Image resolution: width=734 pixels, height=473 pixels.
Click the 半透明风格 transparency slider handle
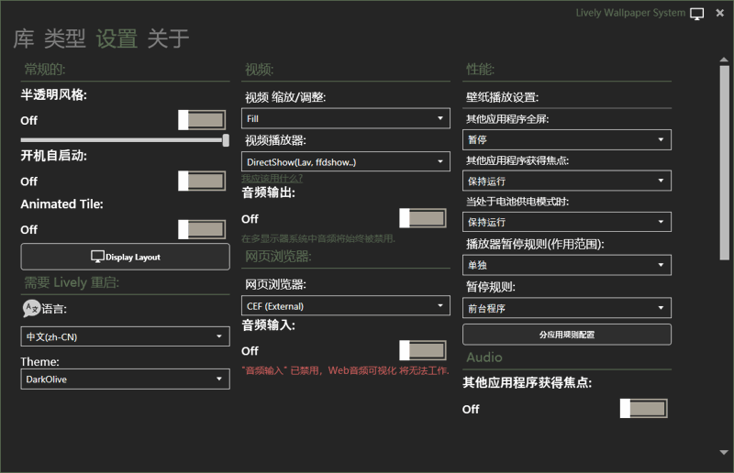[226, 140]
